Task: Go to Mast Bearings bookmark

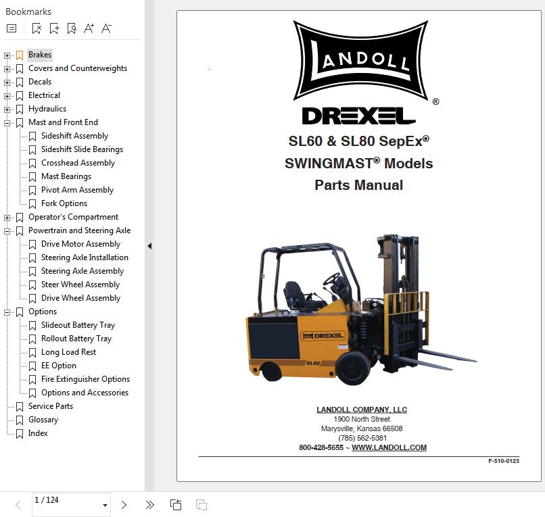Action: [66, 176]
